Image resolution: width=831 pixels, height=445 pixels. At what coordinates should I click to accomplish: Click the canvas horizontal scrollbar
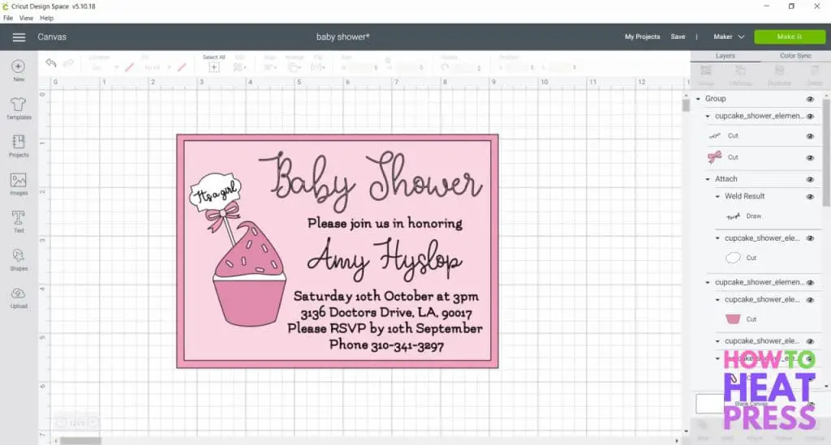(x=80, y=441)
